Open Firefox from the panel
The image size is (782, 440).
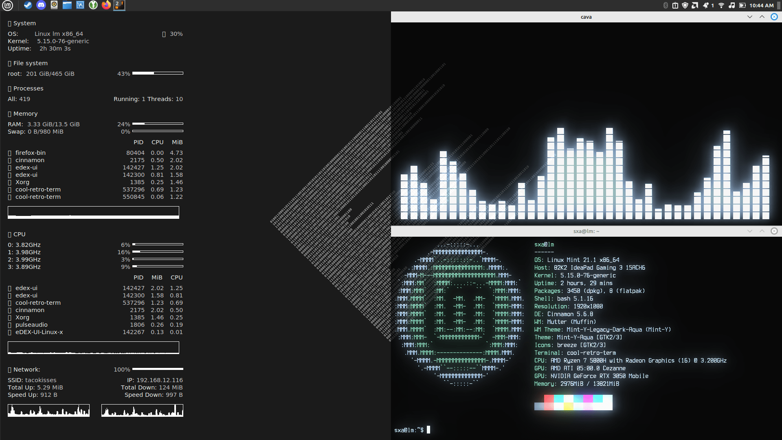[x=106, y=5]
